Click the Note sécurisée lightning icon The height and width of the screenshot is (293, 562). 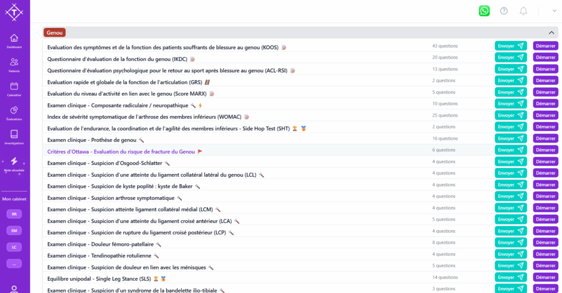pyautogui.click(x=14, y=162)
